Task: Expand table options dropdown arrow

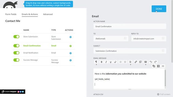Action: 146,65
